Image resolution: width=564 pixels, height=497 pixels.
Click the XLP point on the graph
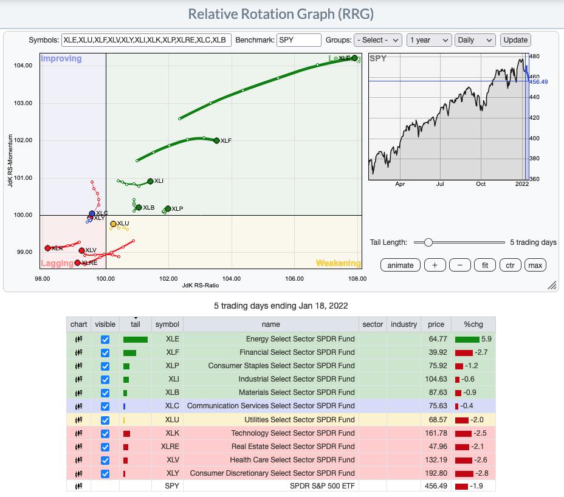tap(168, 208)
